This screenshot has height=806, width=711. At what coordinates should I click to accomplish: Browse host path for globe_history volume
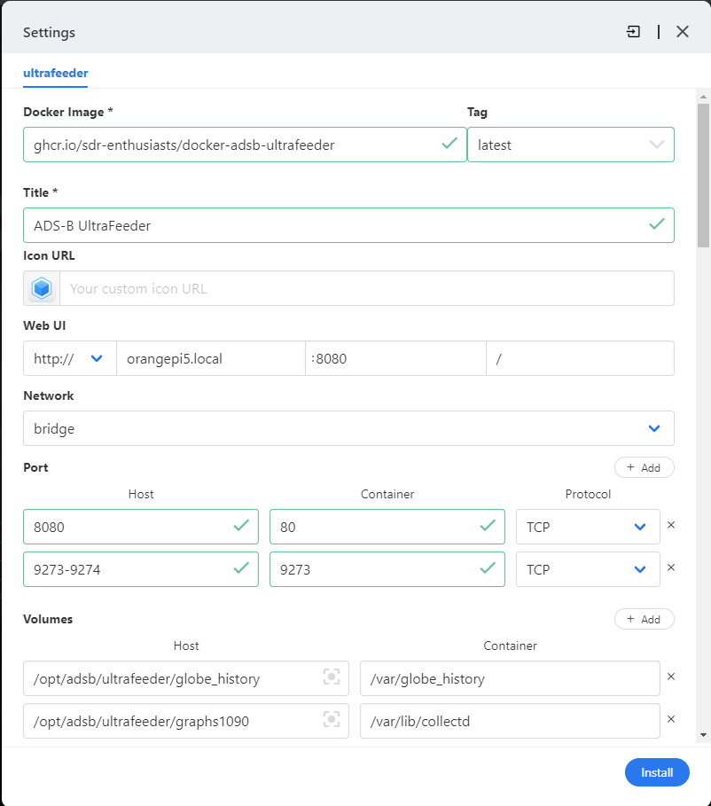pos(332,677)
